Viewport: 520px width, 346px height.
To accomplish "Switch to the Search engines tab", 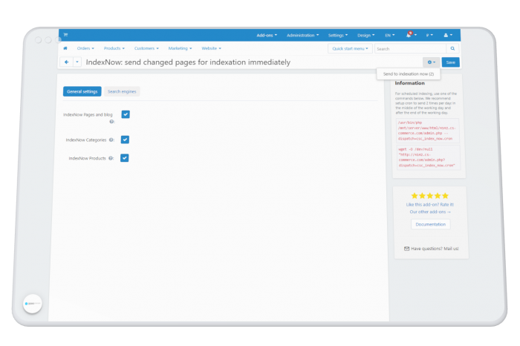I will coord(122,91).
